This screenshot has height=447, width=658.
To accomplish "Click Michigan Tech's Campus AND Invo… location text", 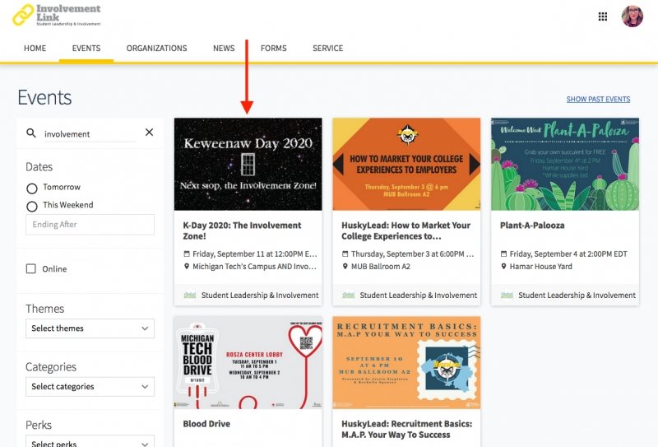I will pos(255,267).
